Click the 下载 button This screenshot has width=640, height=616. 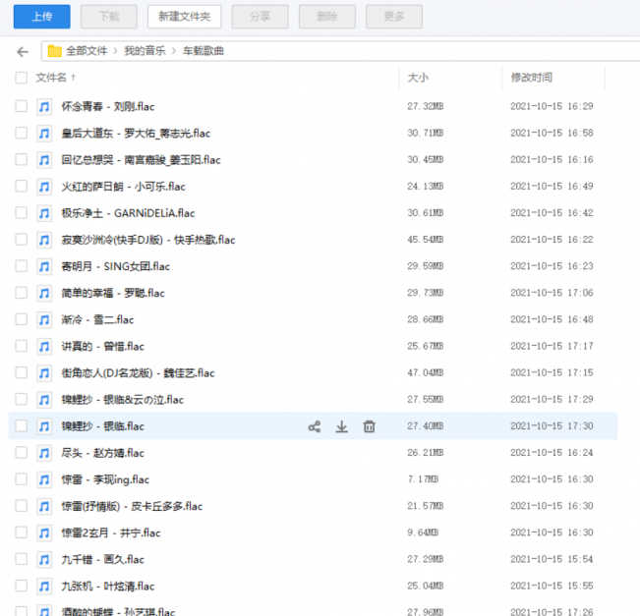[x=109, y=17]
